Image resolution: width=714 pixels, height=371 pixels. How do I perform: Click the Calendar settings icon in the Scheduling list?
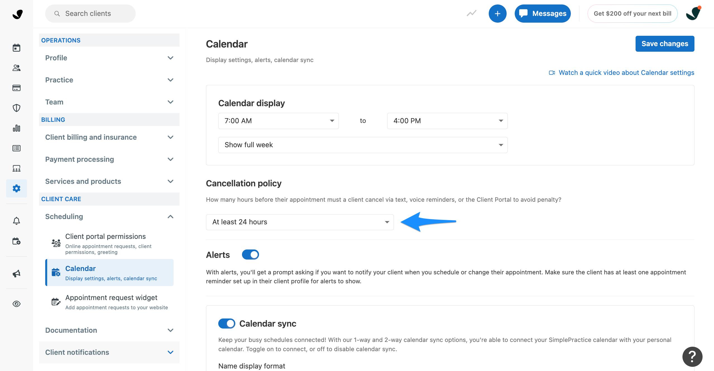(56, 272)
